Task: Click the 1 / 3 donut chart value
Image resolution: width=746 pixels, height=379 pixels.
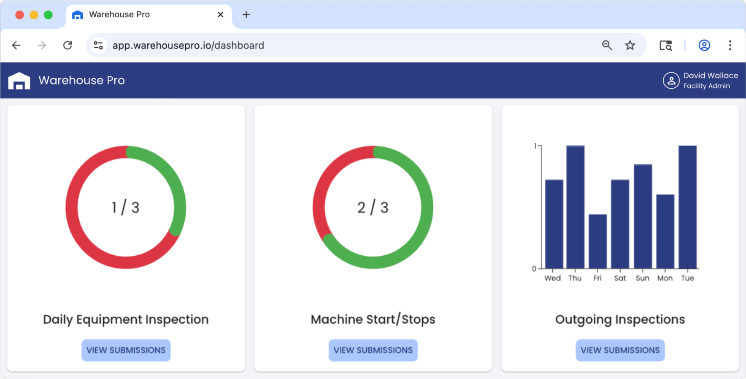Action: tap(126, 207)
